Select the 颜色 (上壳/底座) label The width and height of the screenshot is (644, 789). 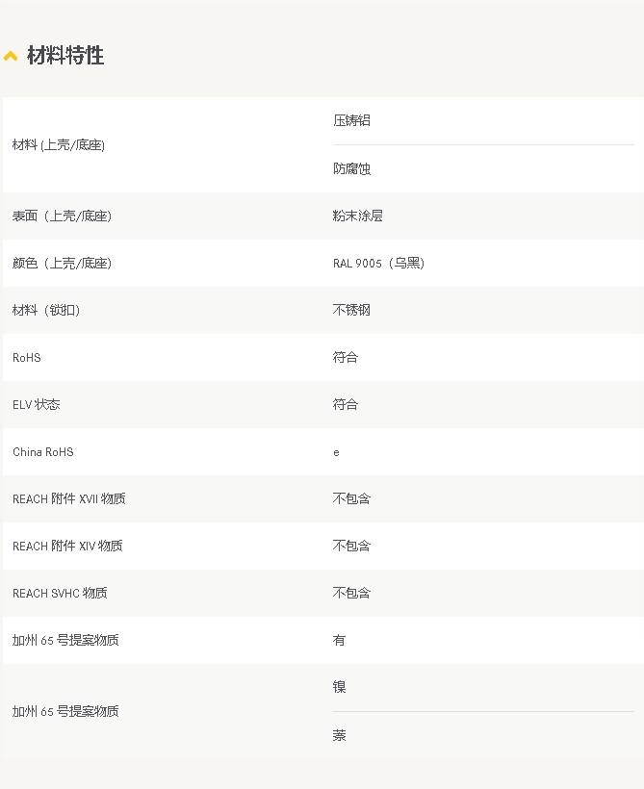[x=62, y=263]
